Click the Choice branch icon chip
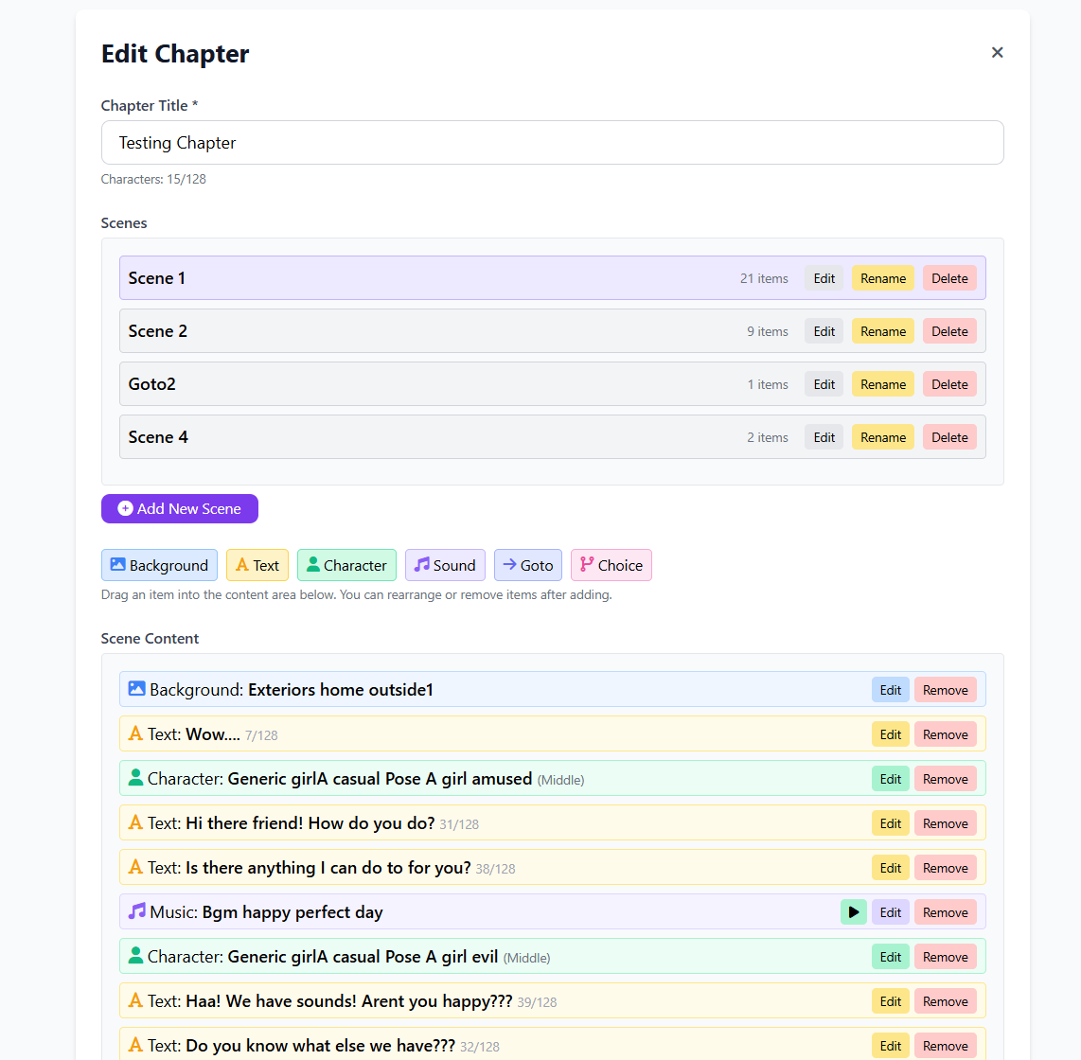1081x1060 pixels. coord(587,565)
